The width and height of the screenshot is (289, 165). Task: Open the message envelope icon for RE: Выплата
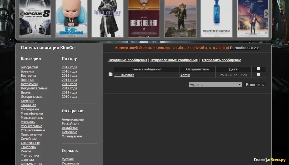(110, 74)
